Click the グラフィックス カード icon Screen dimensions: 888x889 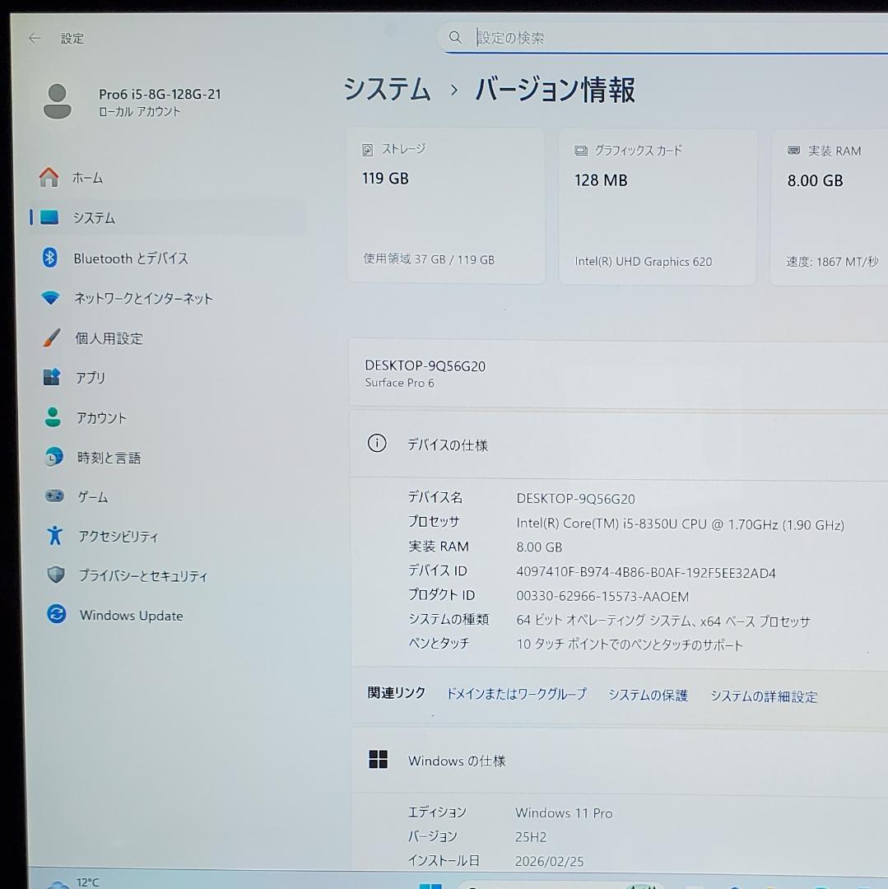[581, 151]
